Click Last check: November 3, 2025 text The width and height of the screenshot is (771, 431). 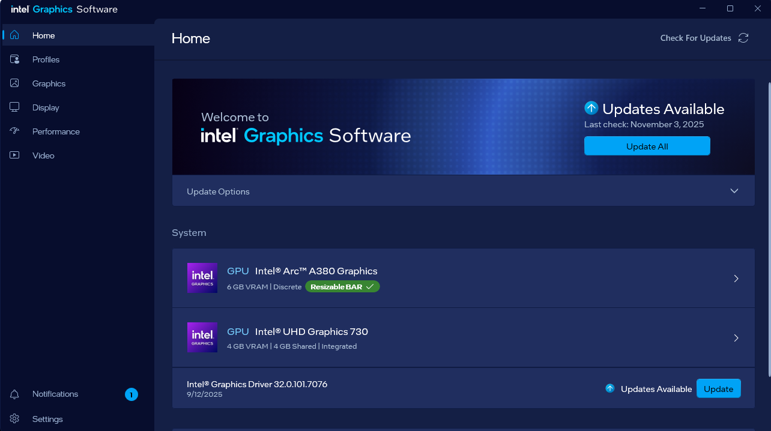(644, 124)
